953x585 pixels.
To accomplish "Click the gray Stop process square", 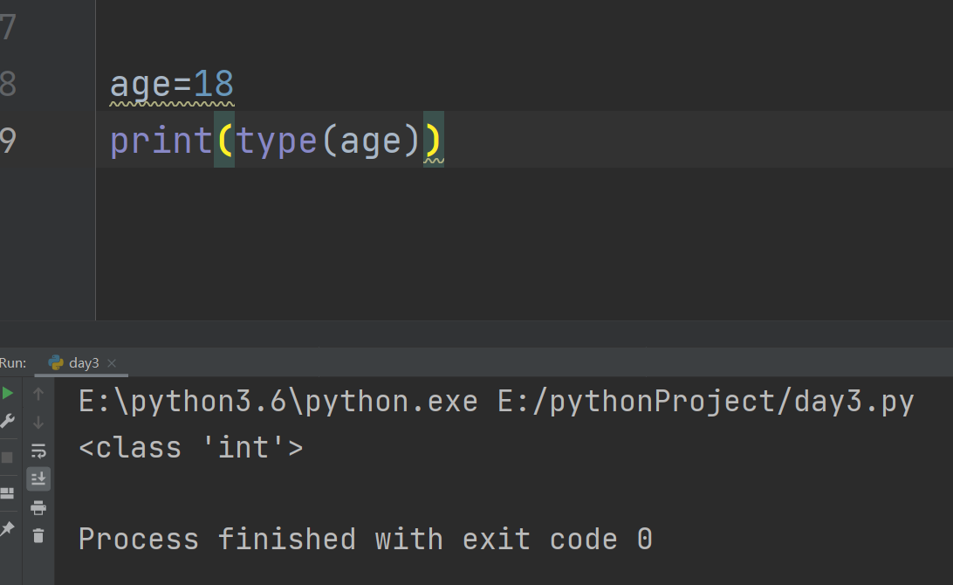I will (7, 458).
